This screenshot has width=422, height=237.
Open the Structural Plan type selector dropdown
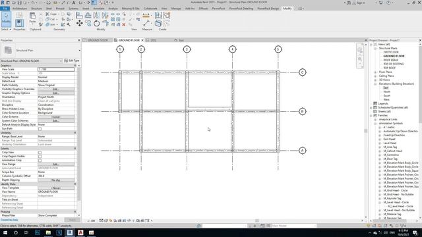click(x=79, y=50)
